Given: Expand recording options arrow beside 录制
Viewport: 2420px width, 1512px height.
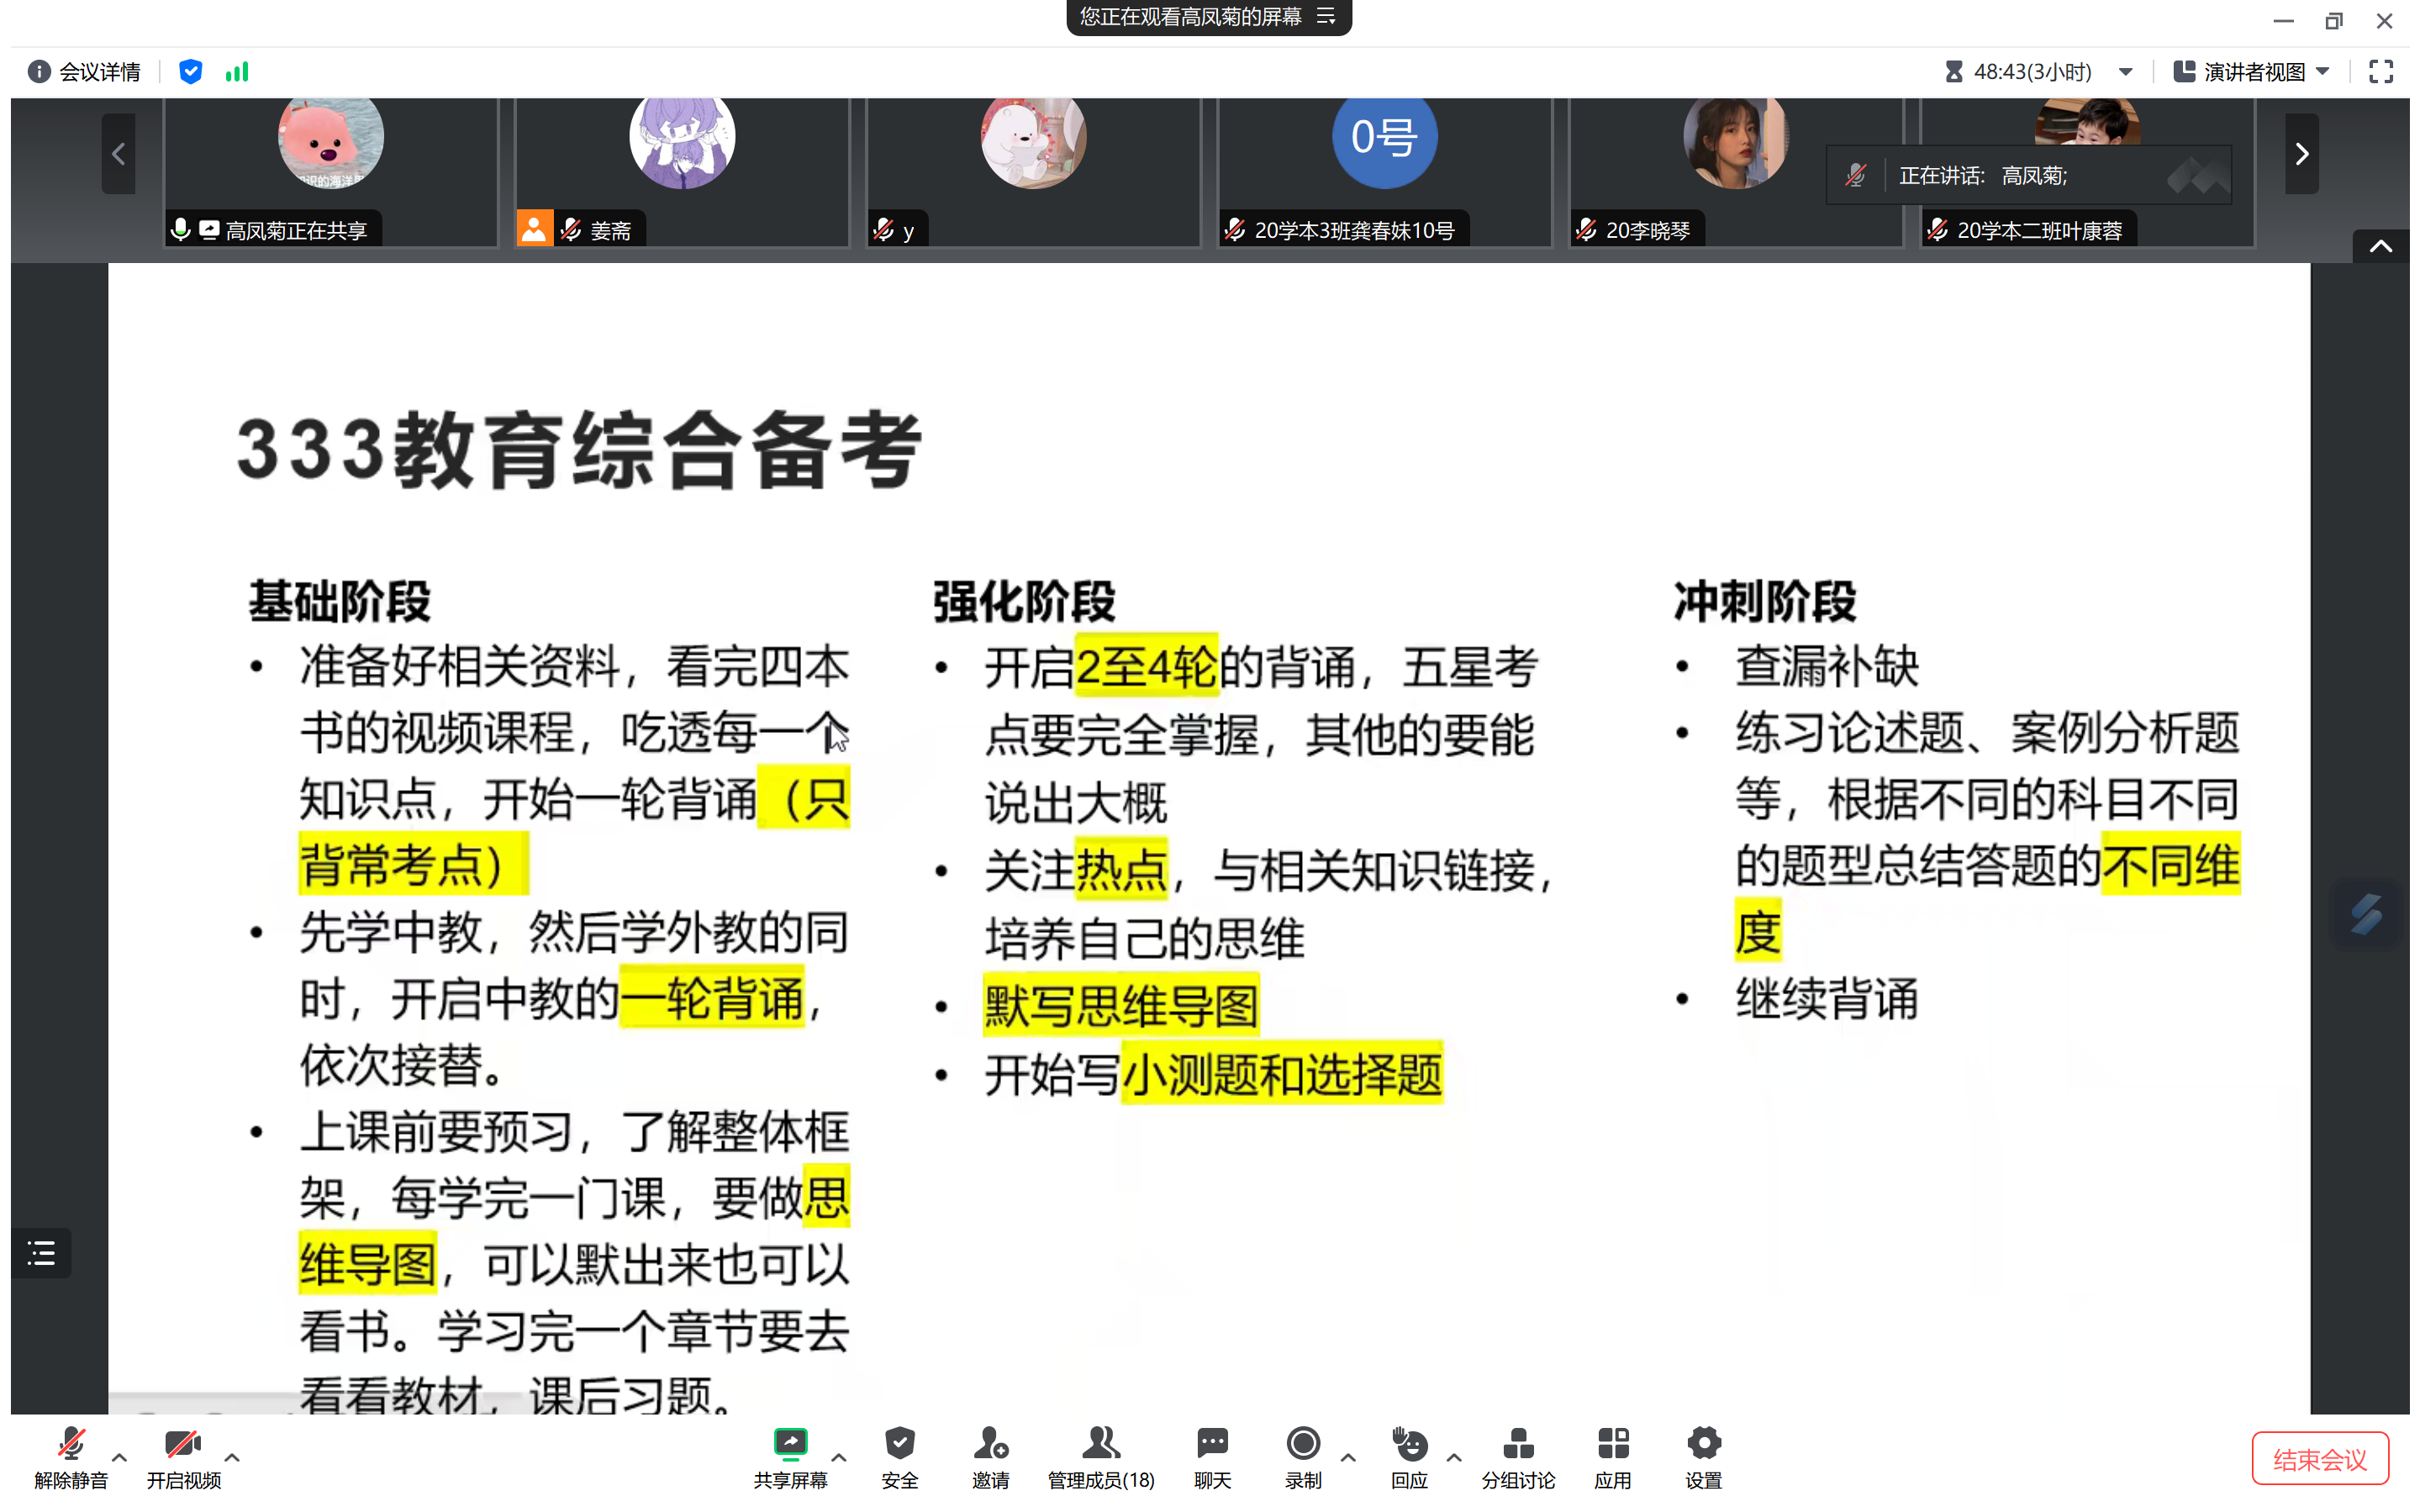Looking at the screenshot, I should coord(1348,1457).
